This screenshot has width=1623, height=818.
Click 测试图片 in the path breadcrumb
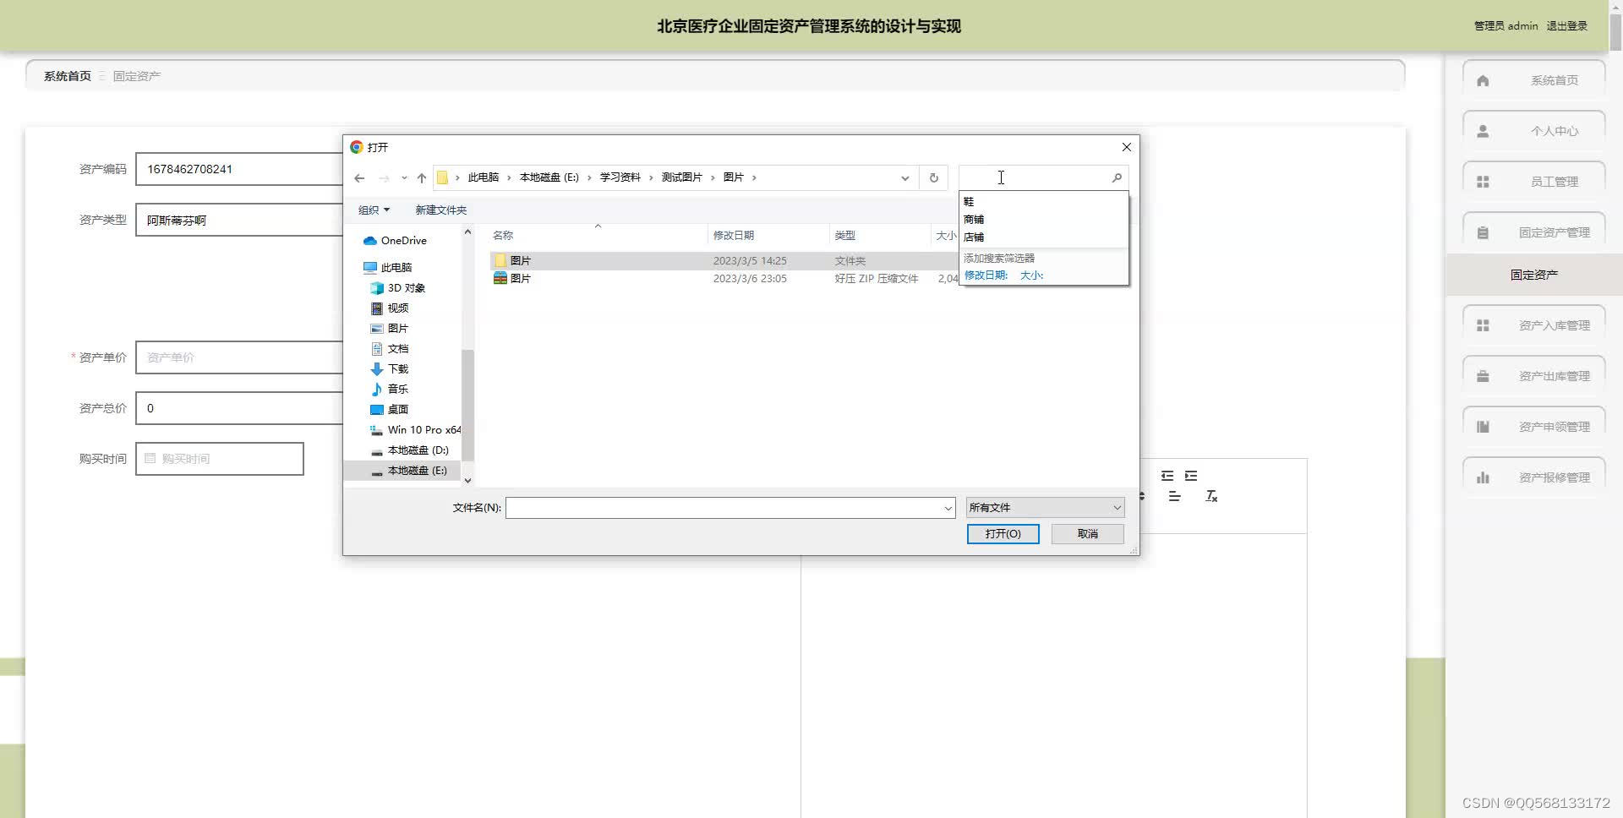(x=681, y=177)
